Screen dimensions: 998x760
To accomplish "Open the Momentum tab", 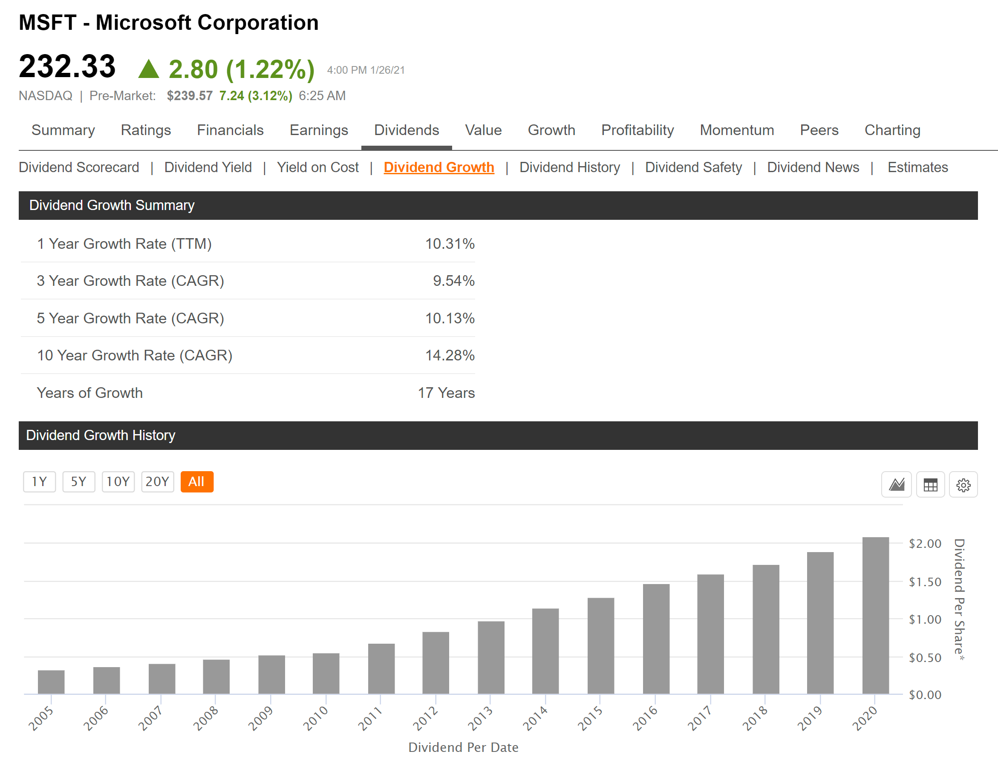I will coord(736,130).
